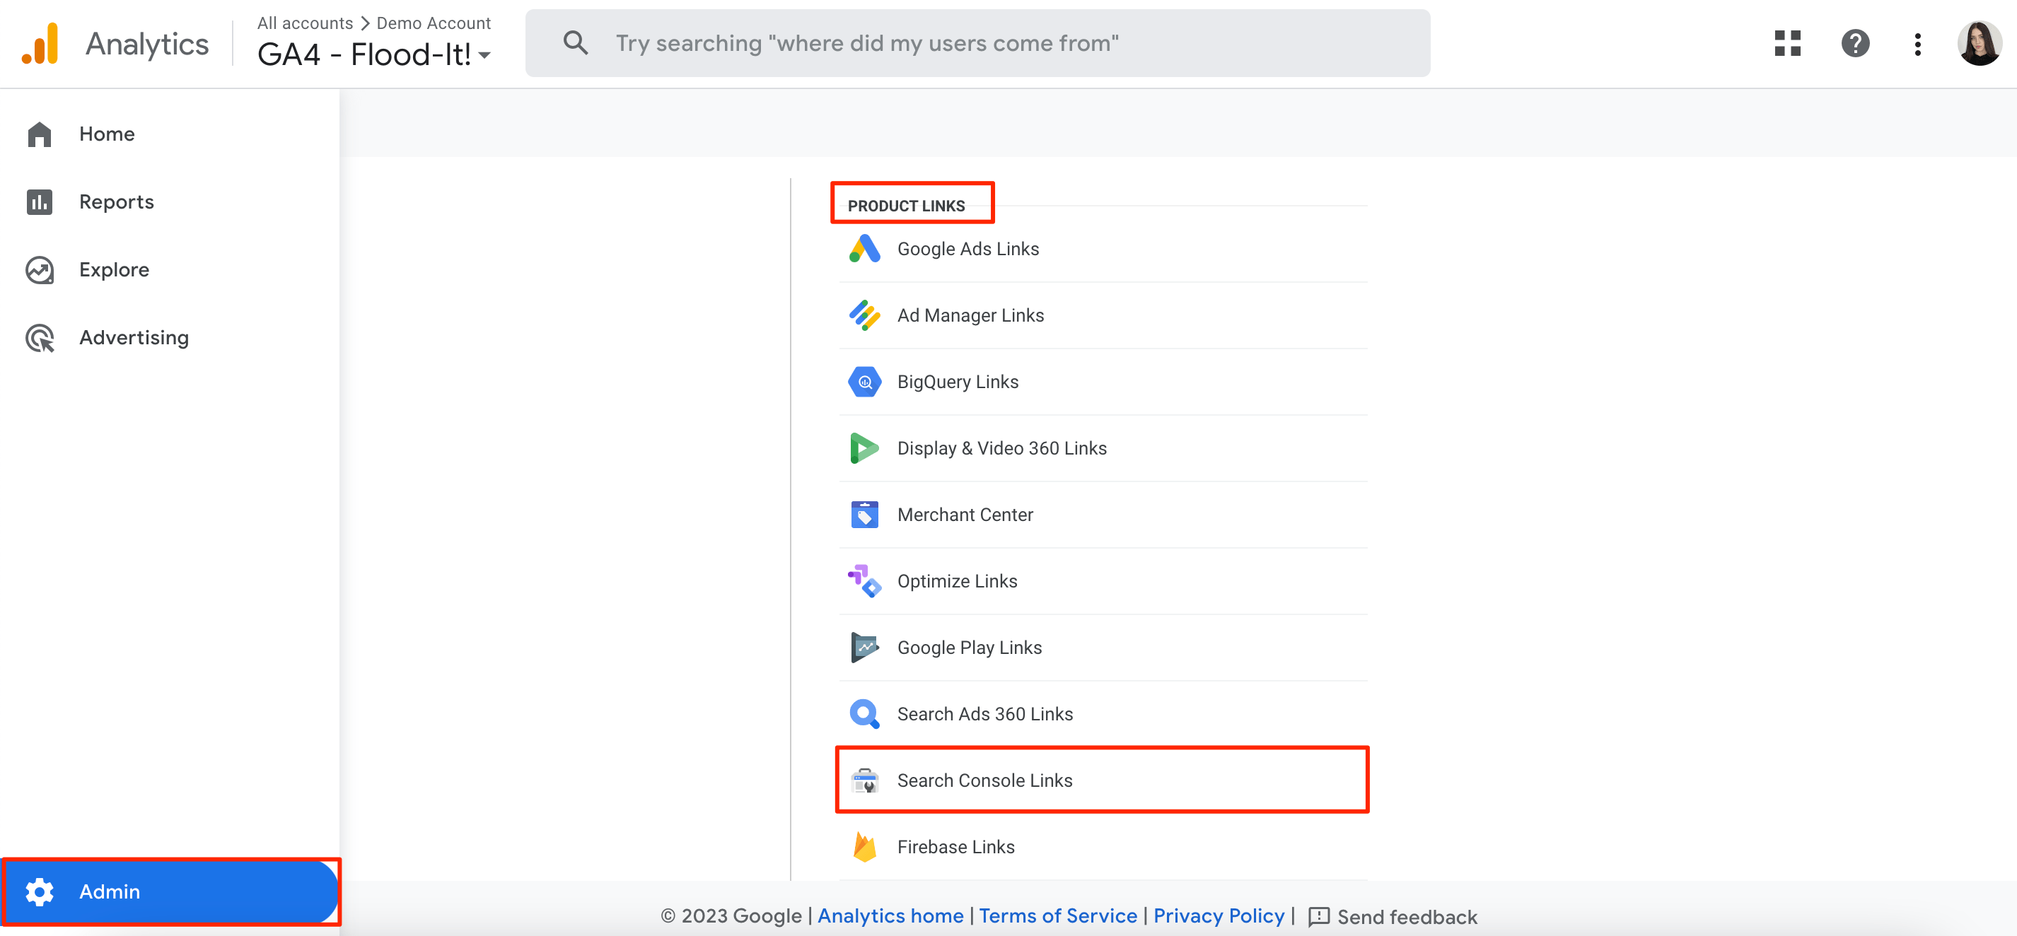Open Advertising in the sidebar
The width and height of the screenshot is (2017, 936).
[x=170, y=338]
